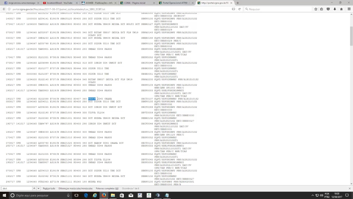Go back with the browser back arrow
This screenshot has height=199, width=353.
tap(4, 9)
